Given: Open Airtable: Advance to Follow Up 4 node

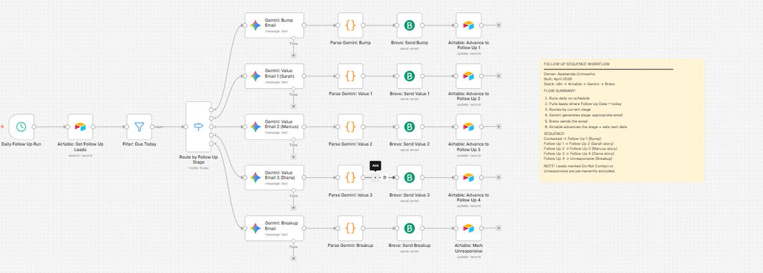Looking at the screenshot, I should coord(469,178).
